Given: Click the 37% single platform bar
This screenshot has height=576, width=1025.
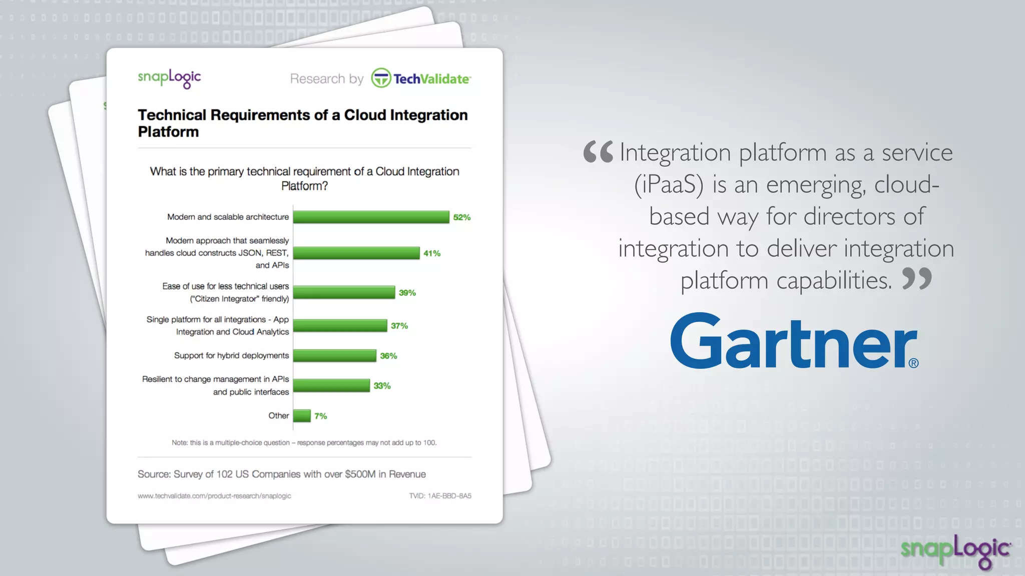Looking at the screenshot, I should coord(340,325).
